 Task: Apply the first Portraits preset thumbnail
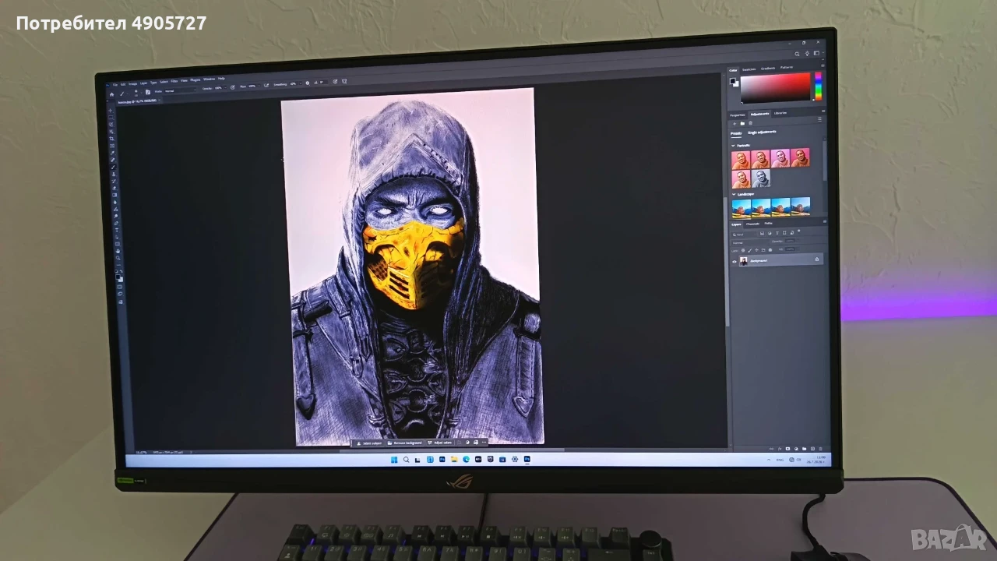click(741, 160)
